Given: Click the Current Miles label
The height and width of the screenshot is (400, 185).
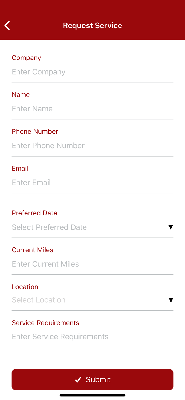Looking at the screenshot, I should pos(33,250).
